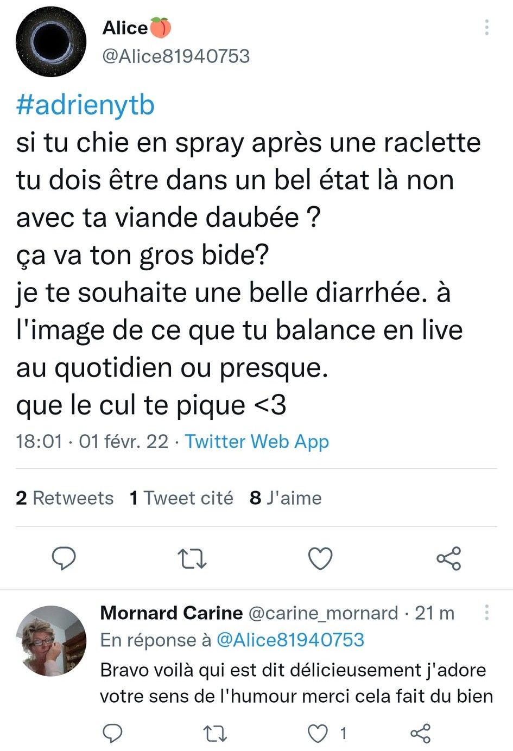Share Alice's main tweet

(449, 558)
